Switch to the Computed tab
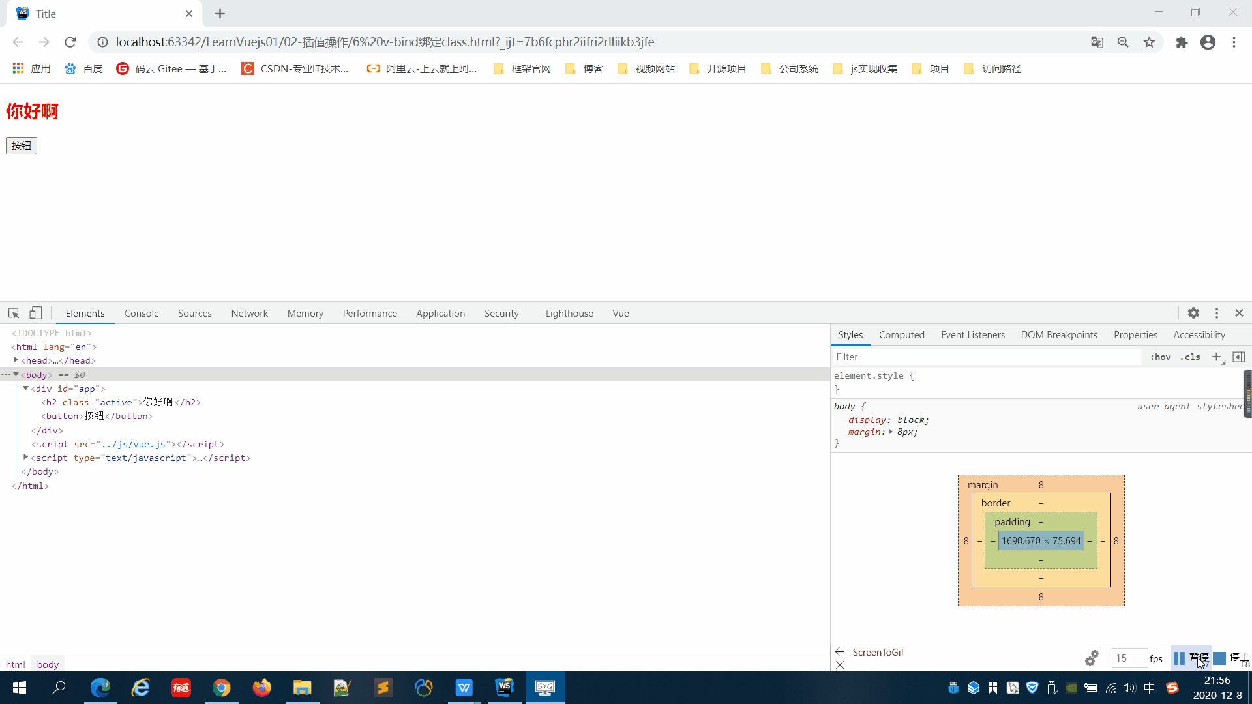This screenshot has width=1252, height=704. (902, 334)
